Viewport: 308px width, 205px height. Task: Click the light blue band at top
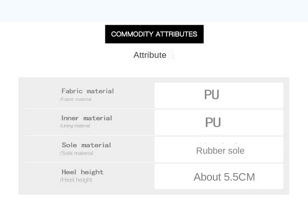154,11
